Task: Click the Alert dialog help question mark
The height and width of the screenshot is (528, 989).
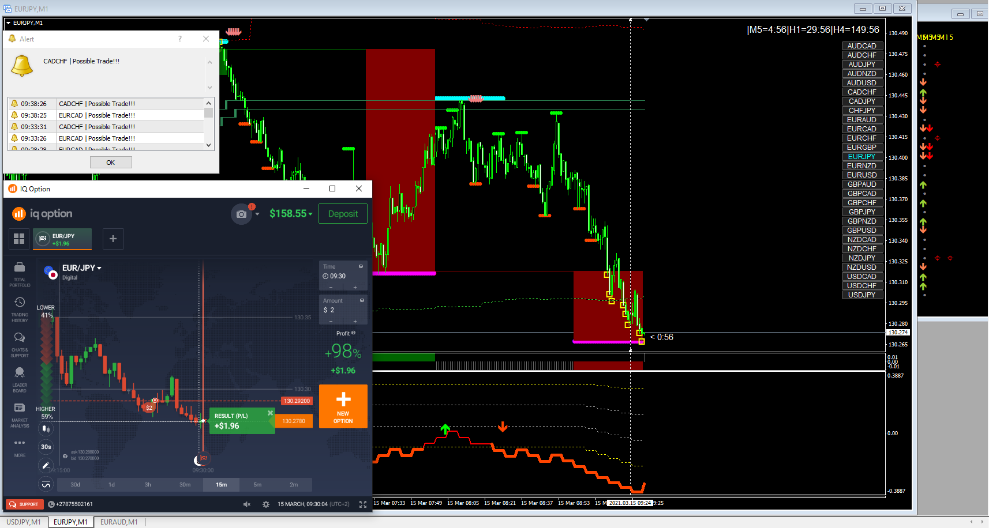Action: pos(180,39)
